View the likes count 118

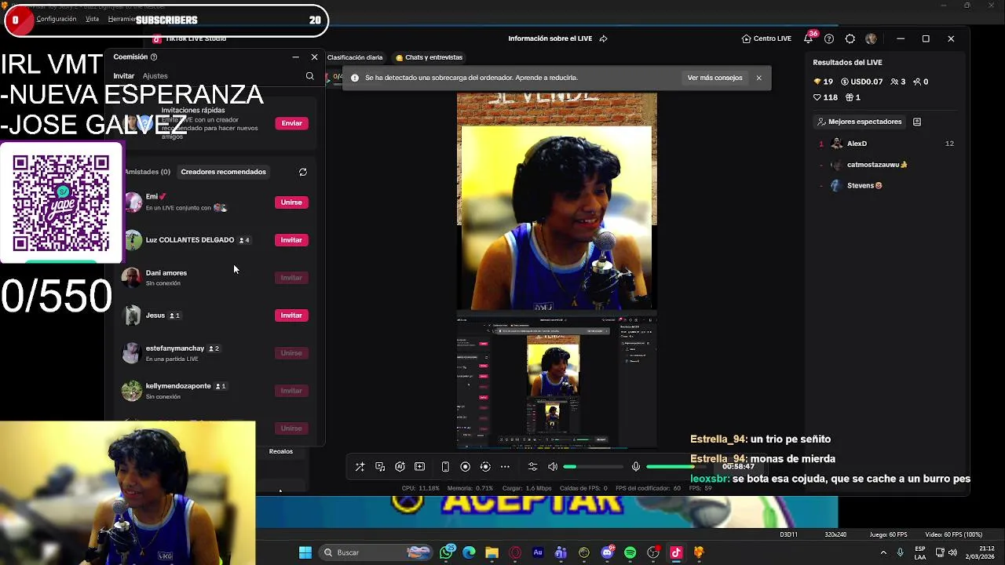tap(825, 97)
